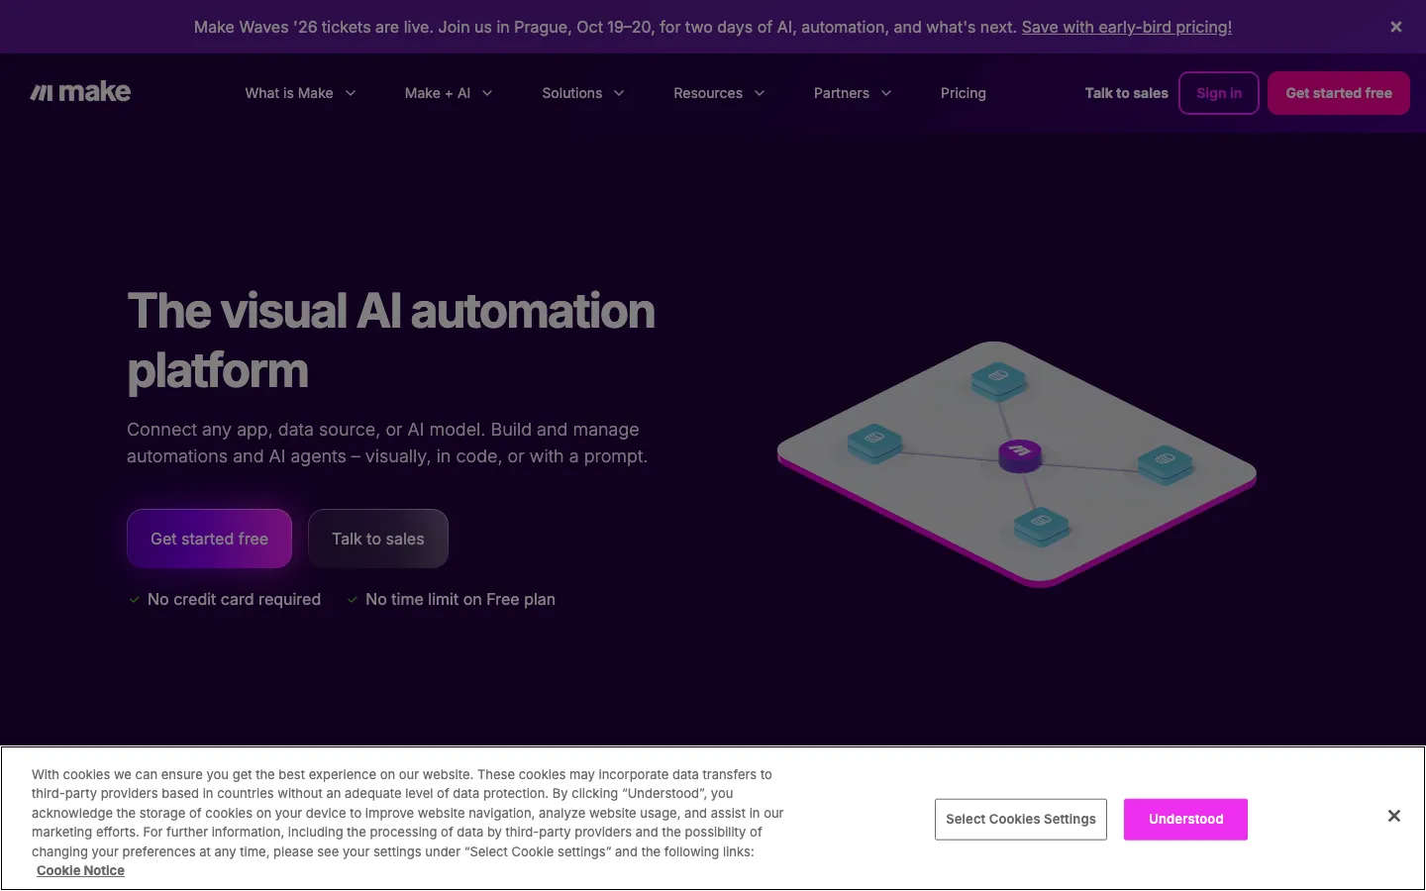Click the central purple Make node in the illustration
The width and height of the screenshot is (1426, 891).
(1019, 454)
